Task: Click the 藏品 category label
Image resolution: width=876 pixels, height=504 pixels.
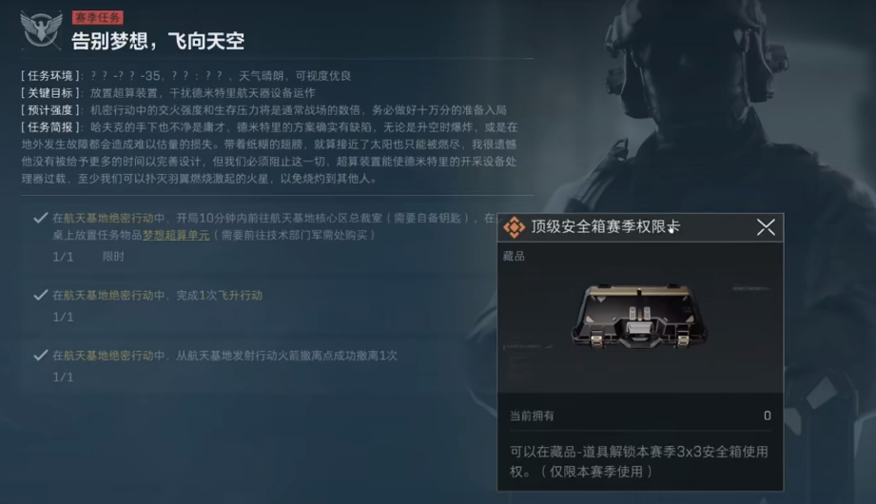Action: click(x=514, y=256)
